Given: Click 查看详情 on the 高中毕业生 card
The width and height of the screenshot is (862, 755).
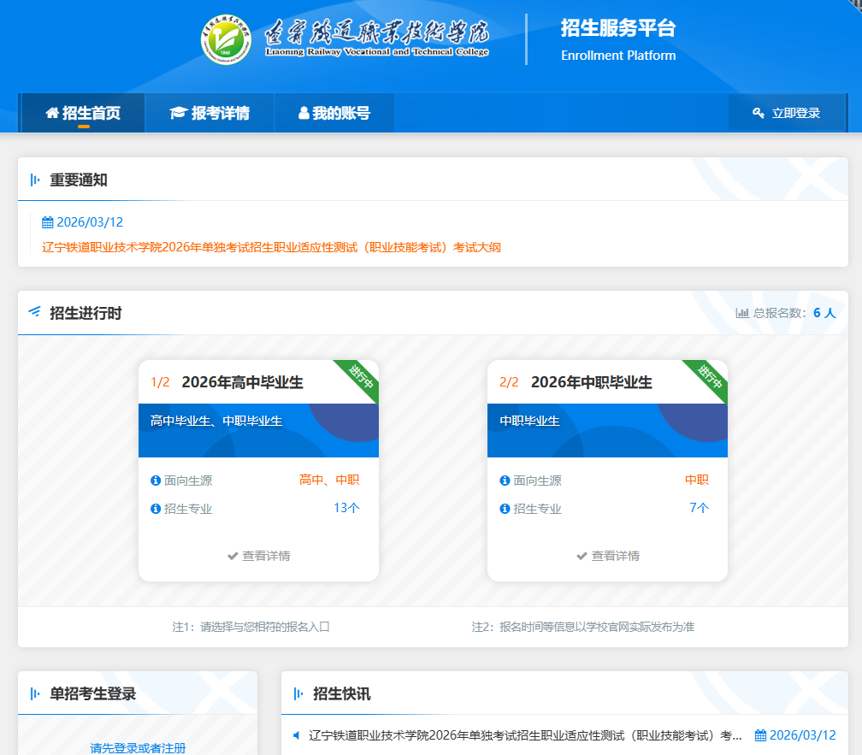Looking at the screenshot, I should (258, 556).
